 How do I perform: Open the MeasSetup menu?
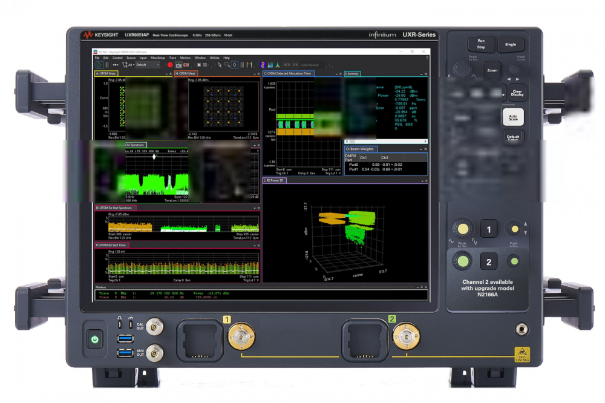point(158,58)
